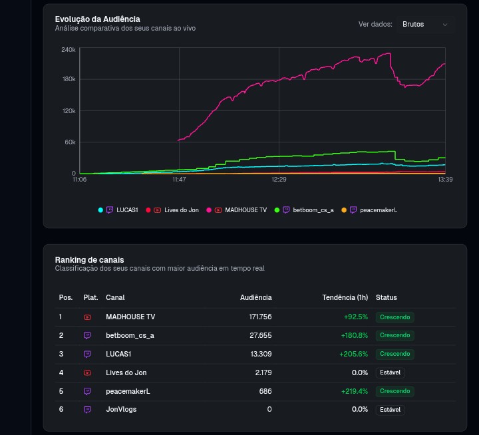The width and height of the screenshot is (479, 435).
Task: Open the MADHOUSE TV channel name
Action: tap(130, 317)
